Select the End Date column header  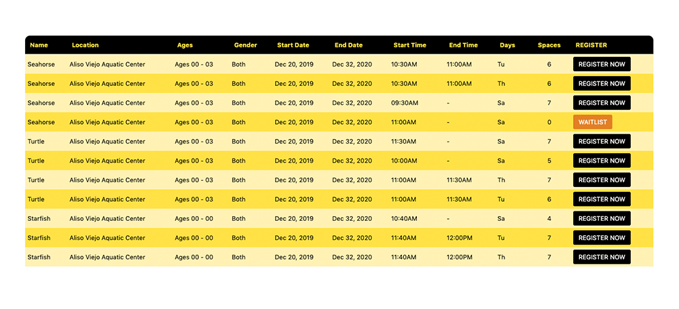click(348, 45)
